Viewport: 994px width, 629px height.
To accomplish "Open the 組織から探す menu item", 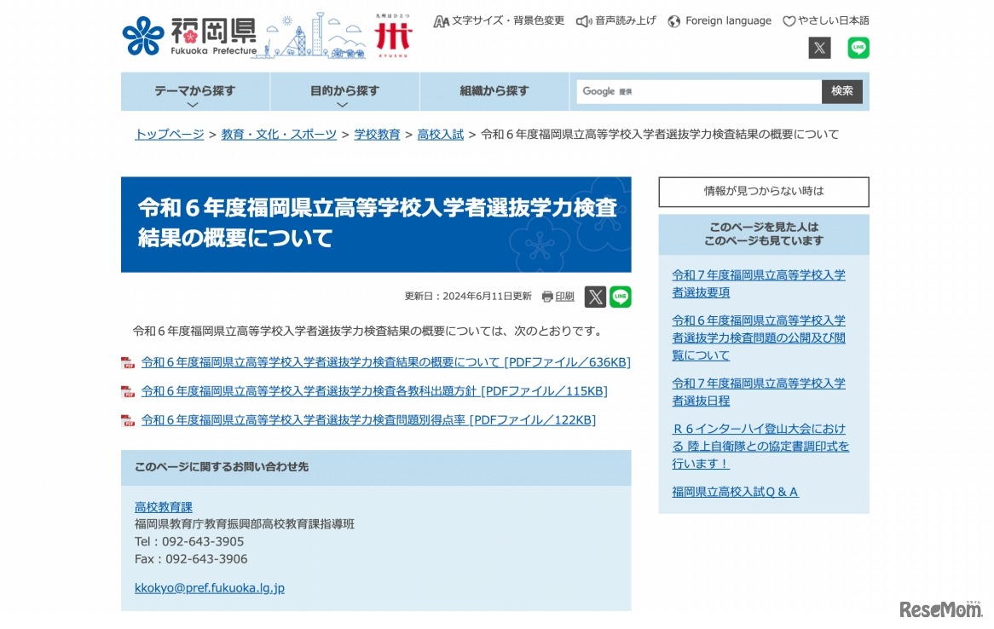I will tap(494, 91).
